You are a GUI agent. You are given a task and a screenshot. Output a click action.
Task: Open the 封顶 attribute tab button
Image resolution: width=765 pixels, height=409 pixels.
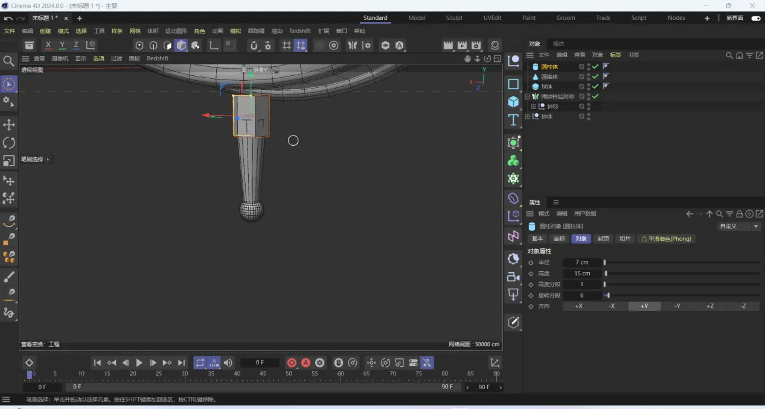tap(603, 239)
